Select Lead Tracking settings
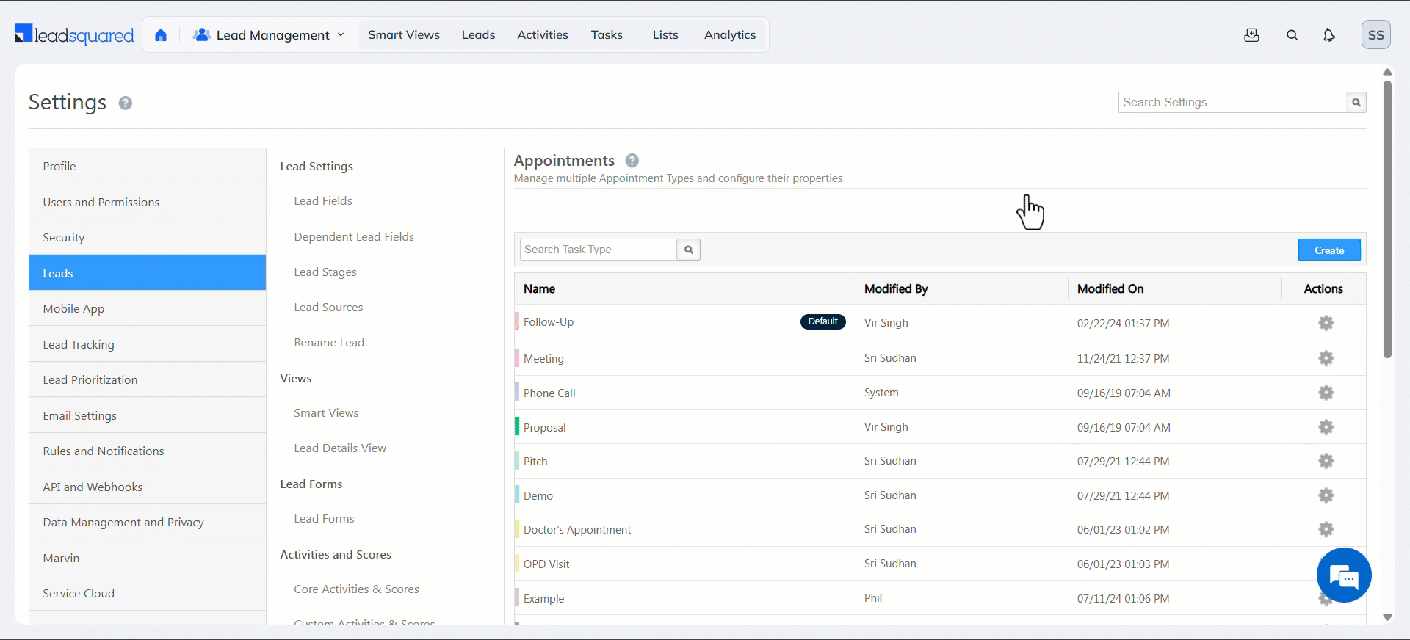 click(148, 344)
